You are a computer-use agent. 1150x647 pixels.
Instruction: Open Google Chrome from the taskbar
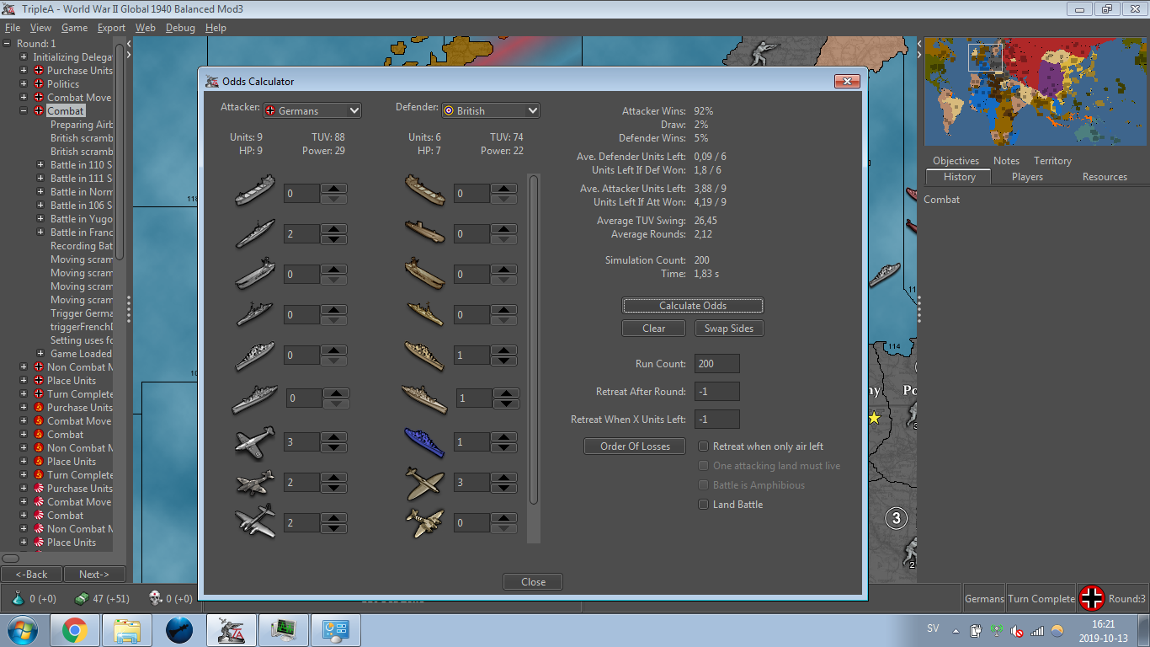click(x=74, y=630)
